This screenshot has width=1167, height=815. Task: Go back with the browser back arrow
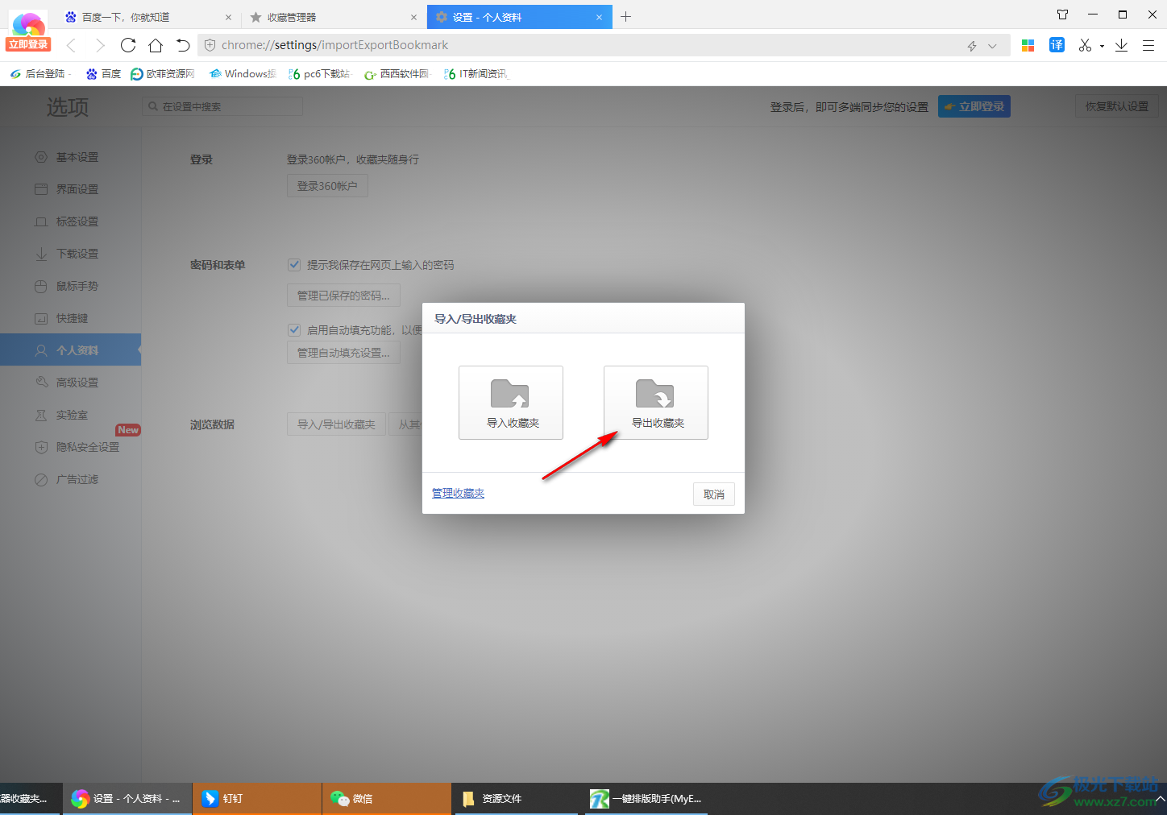click(x=72, y=45)
